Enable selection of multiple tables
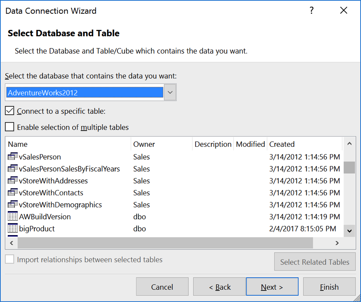 9,127
